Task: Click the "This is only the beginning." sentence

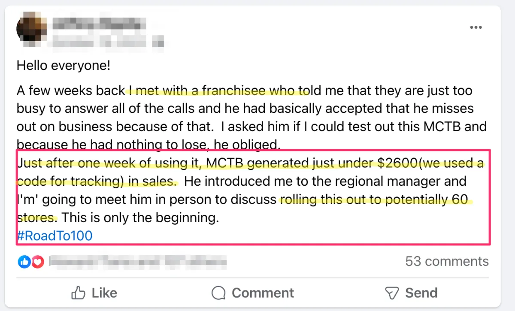Action: click(140, 217)
